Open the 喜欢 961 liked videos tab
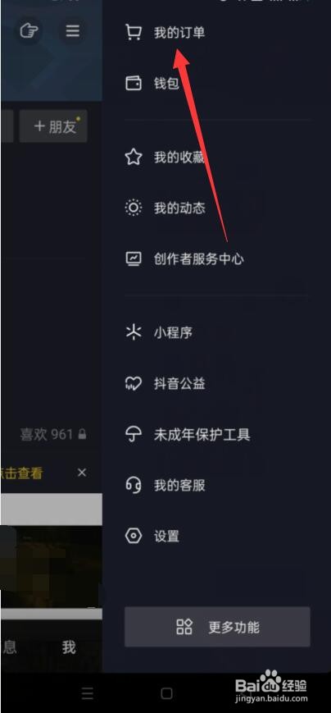Image resolution: width=331 pixels, height=713 pixels. coord(53,434)
